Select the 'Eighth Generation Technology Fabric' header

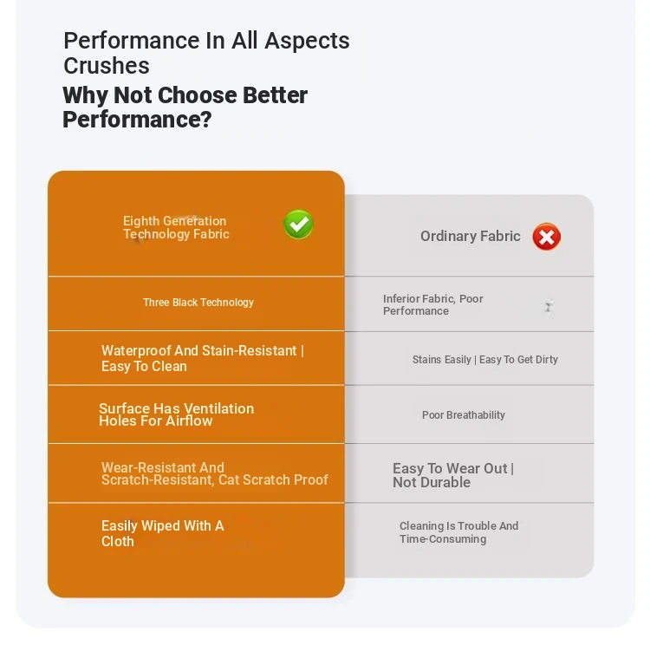[x=176, y=227]
